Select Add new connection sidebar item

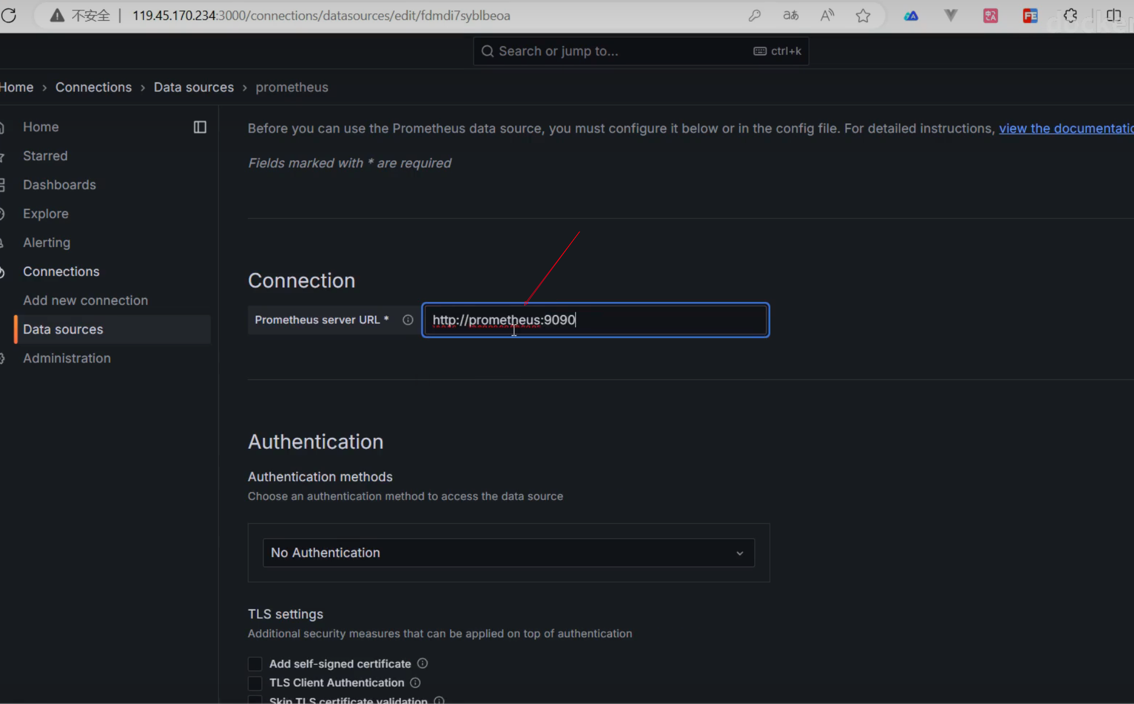tap(85, 300)
